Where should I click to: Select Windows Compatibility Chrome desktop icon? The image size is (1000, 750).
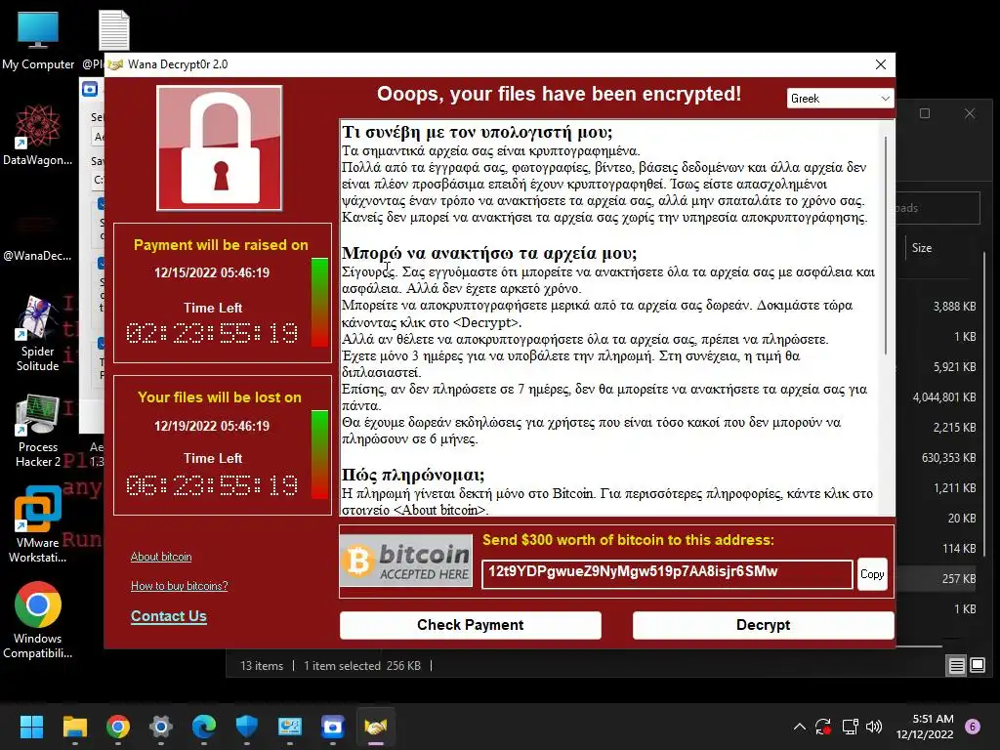click(38, 620)
